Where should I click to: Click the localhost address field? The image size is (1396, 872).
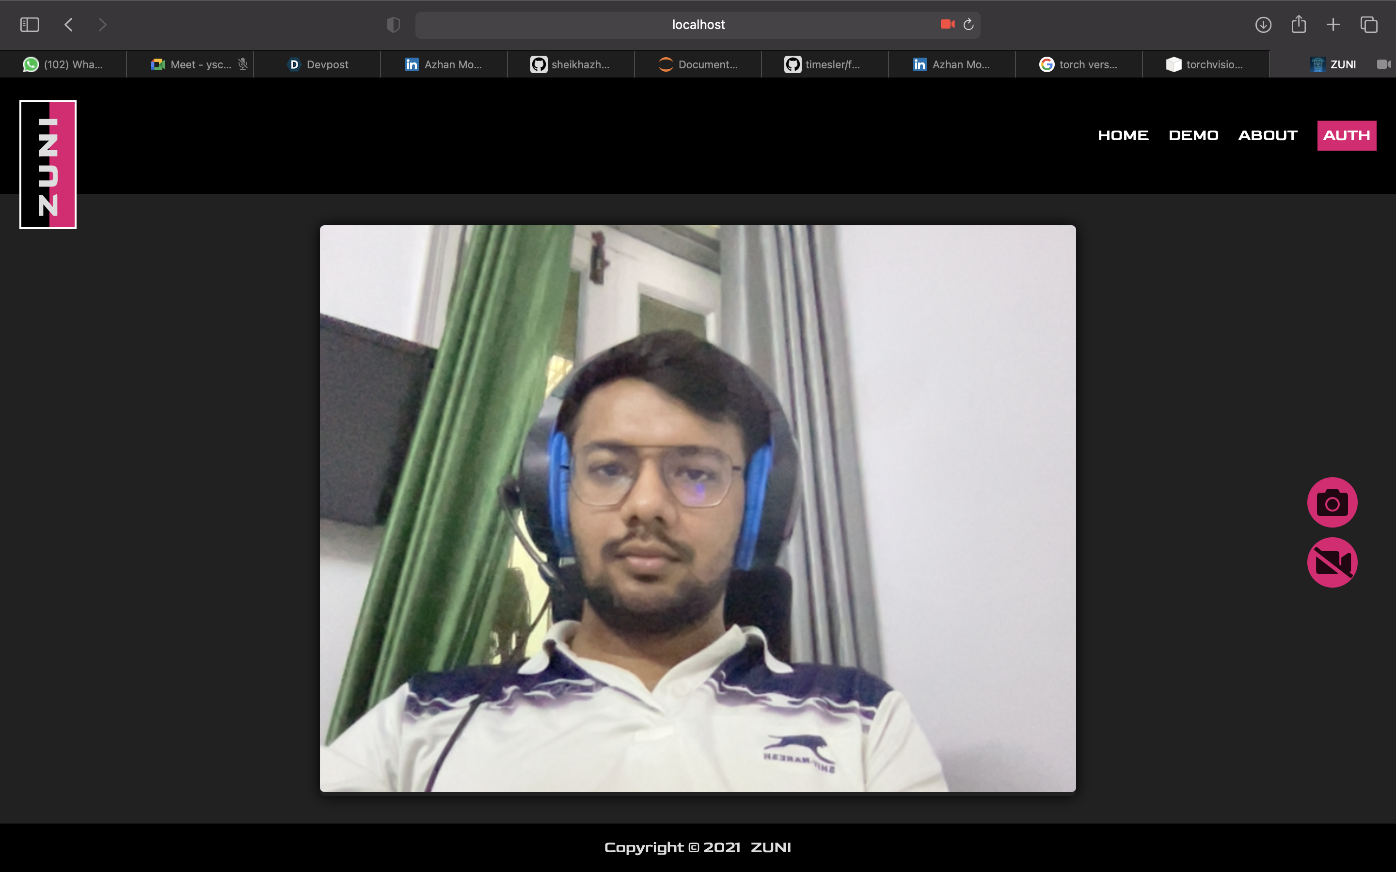click(698, 25)
